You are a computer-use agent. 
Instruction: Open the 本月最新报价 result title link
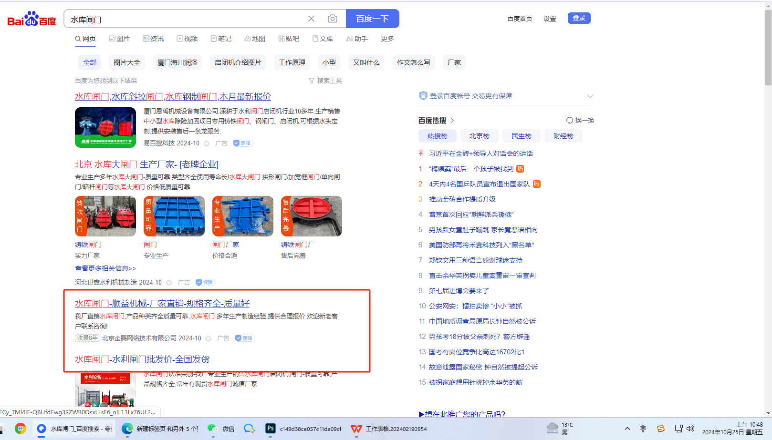(173, 96)
